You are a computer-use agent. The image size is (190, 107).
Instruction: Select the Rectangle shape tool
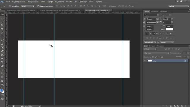tap(2, 77)
